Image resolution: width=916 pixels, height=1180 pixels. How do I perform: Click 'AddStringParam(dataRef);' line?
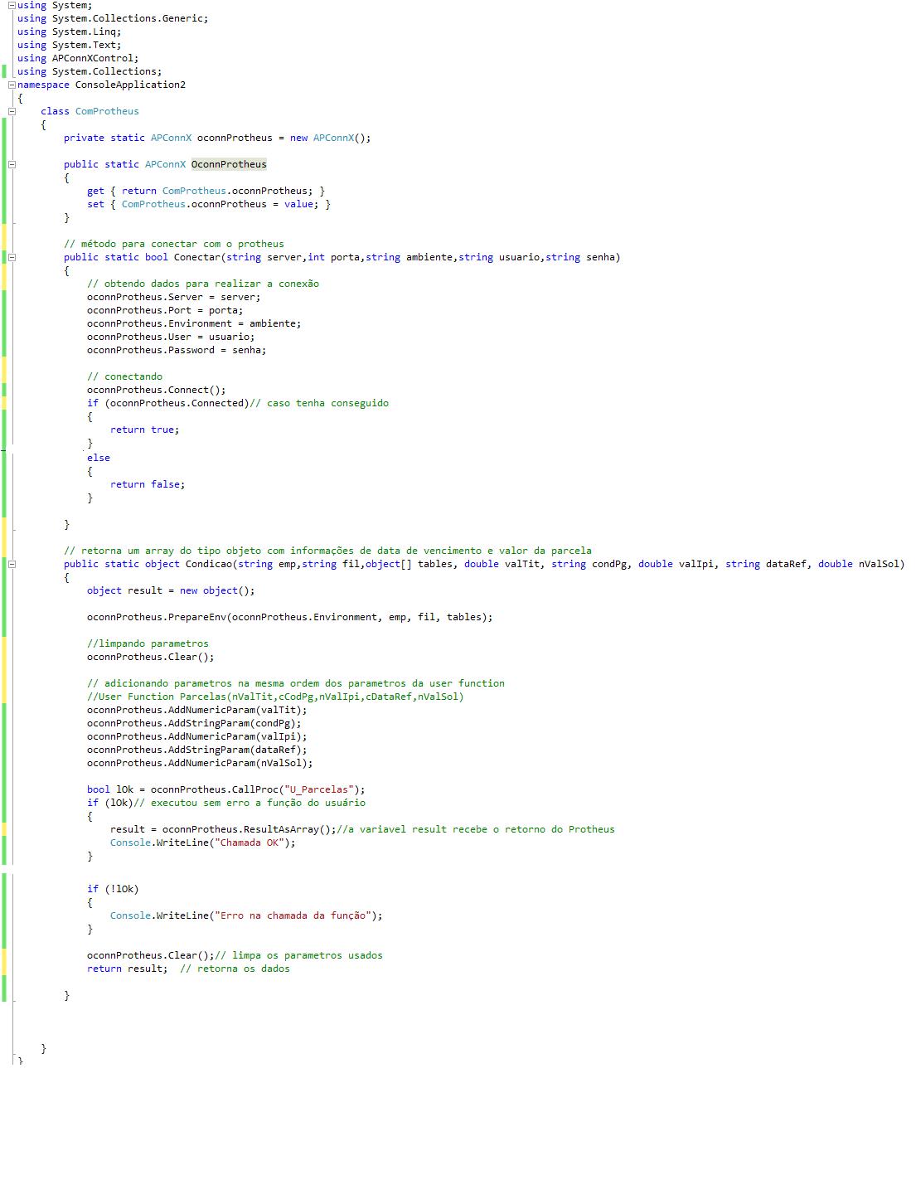196,750
